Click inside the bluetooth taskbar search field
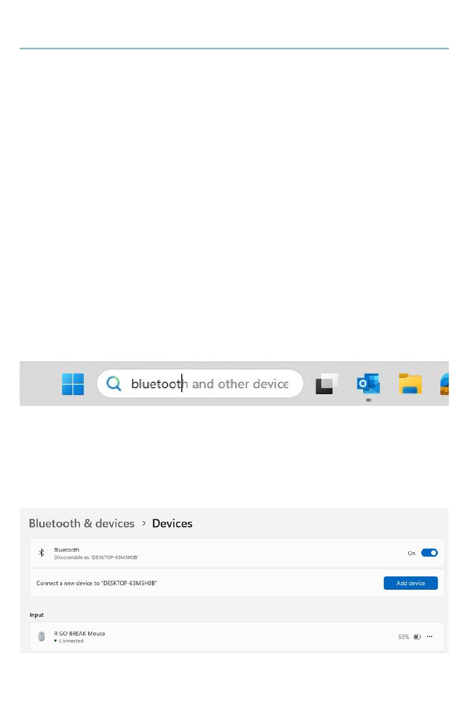 pos(200,383)
